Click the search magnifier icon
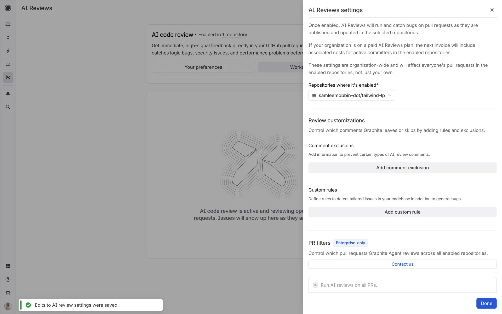Screen dimensions: 502x314 pyautogui.click(x=8, y=107)
